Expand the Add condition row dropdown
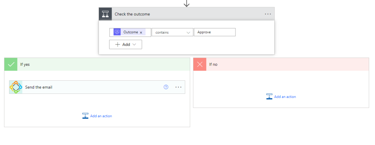This screenshot has height=145, width=375. point(126,44)
